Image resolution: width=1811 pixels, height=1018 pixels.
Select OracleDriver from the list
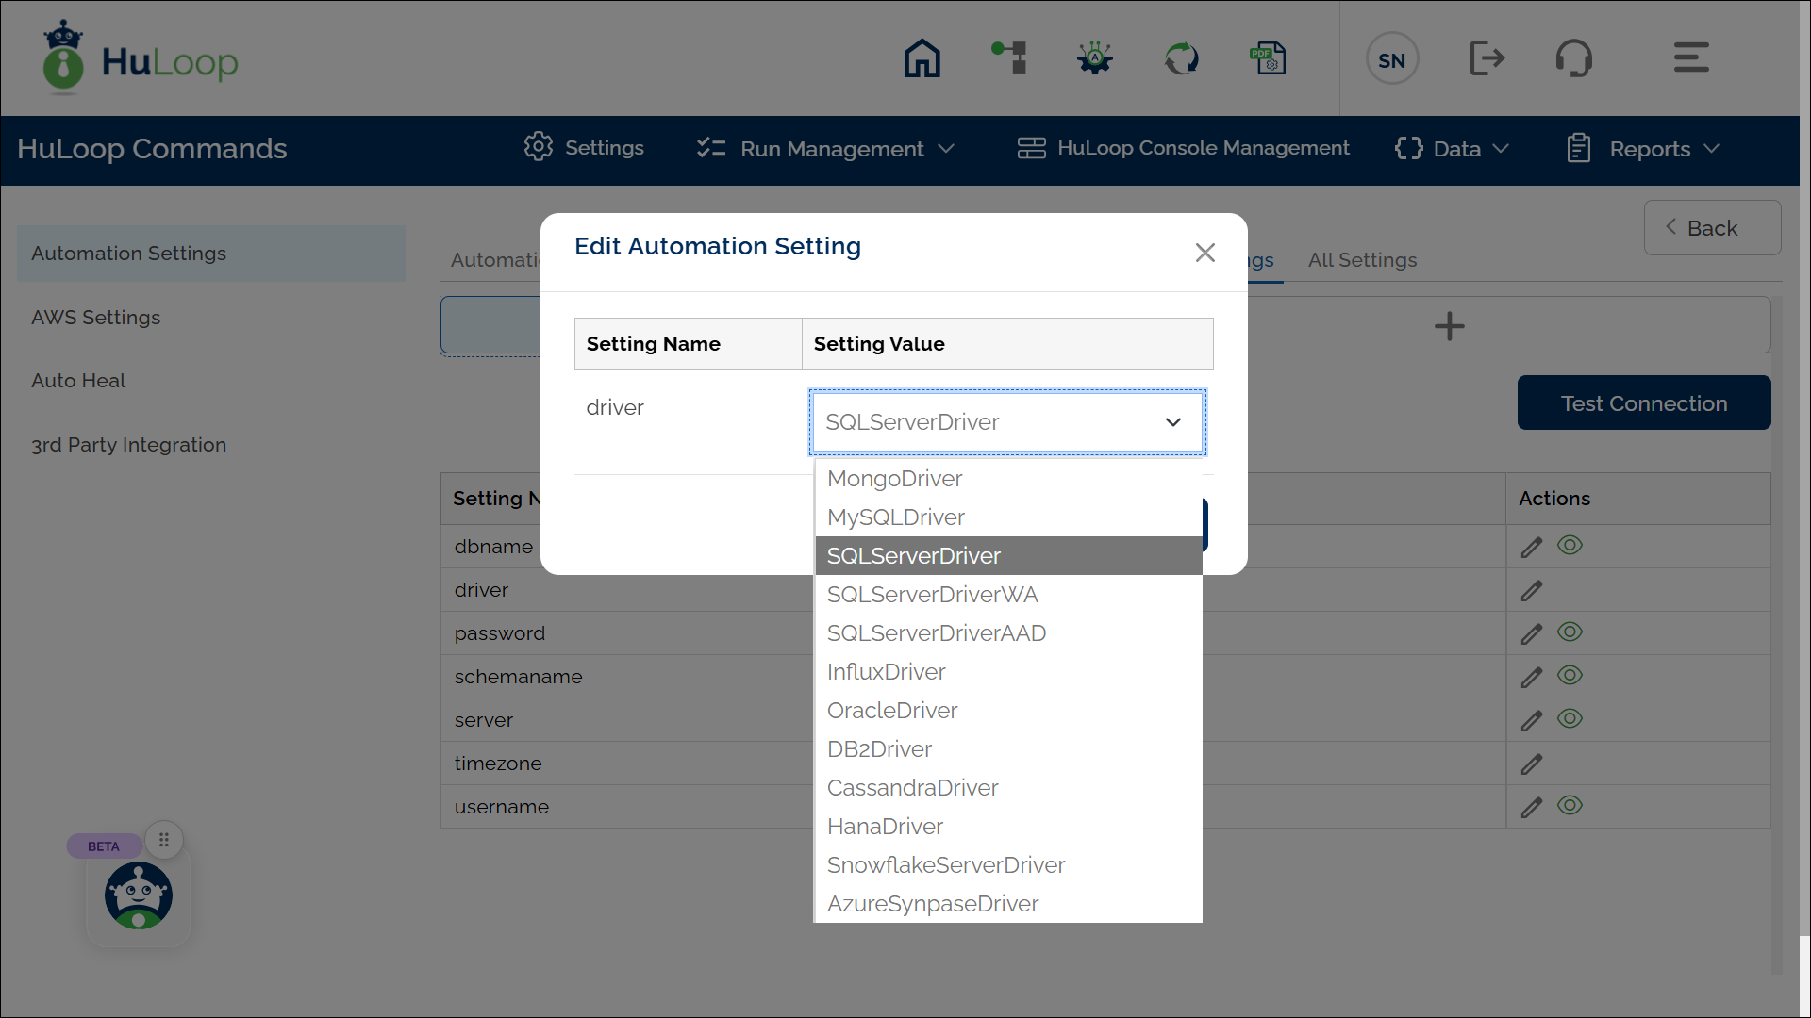892,711
